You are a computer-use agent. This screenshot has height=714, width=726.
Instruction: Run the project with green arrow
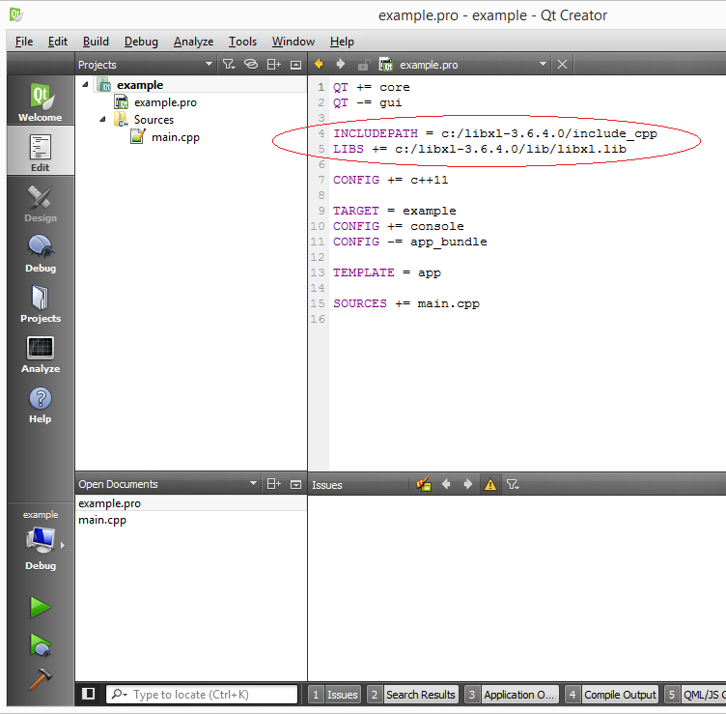[x=41, y=607]
